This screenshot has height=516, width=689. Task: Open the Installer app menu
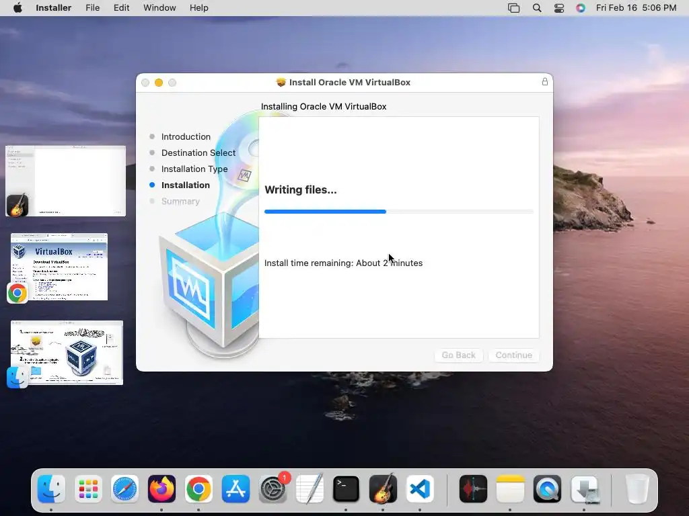pyautogui.click(x=53, y=8)
